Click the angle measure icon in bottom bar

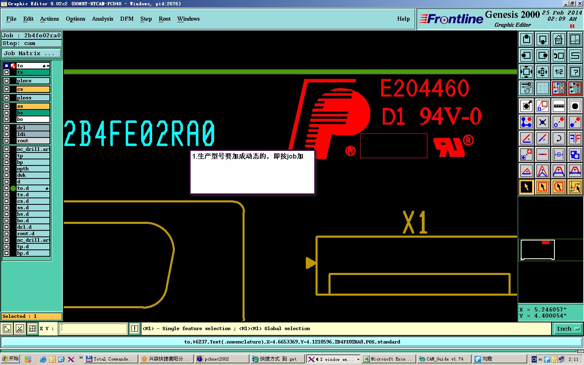pyautogui.click(x=20, y=328)
